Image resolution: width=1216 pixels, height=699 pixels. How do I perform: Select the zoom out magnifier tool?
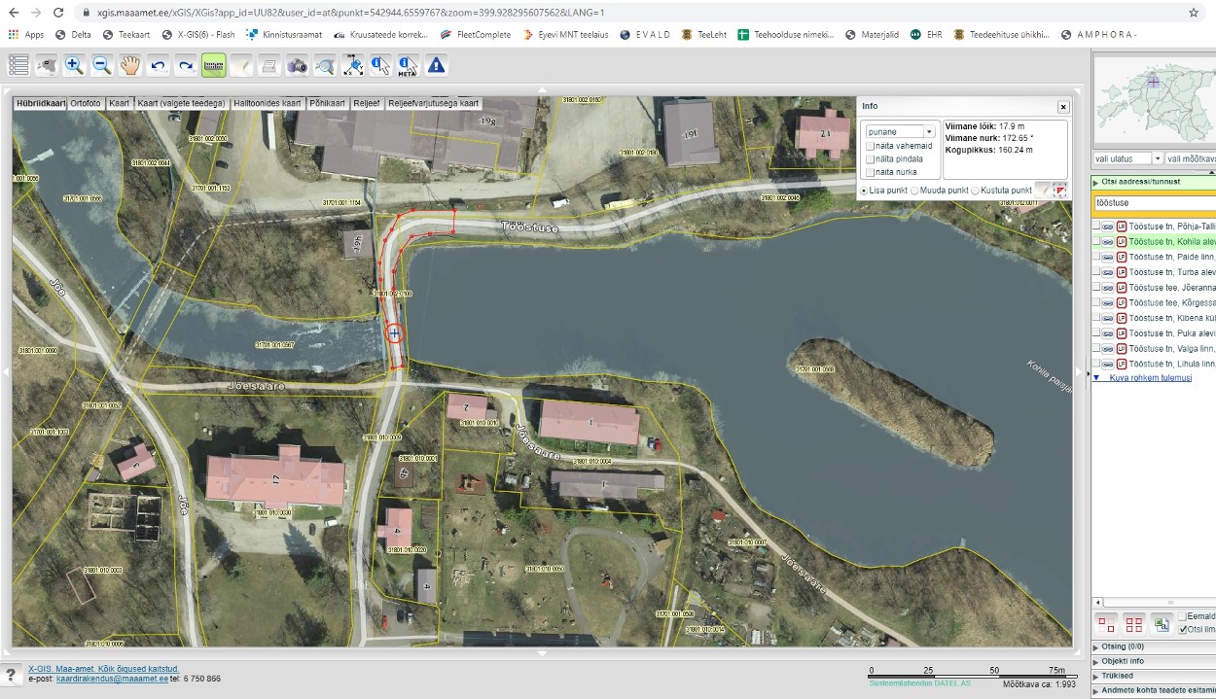101,65
